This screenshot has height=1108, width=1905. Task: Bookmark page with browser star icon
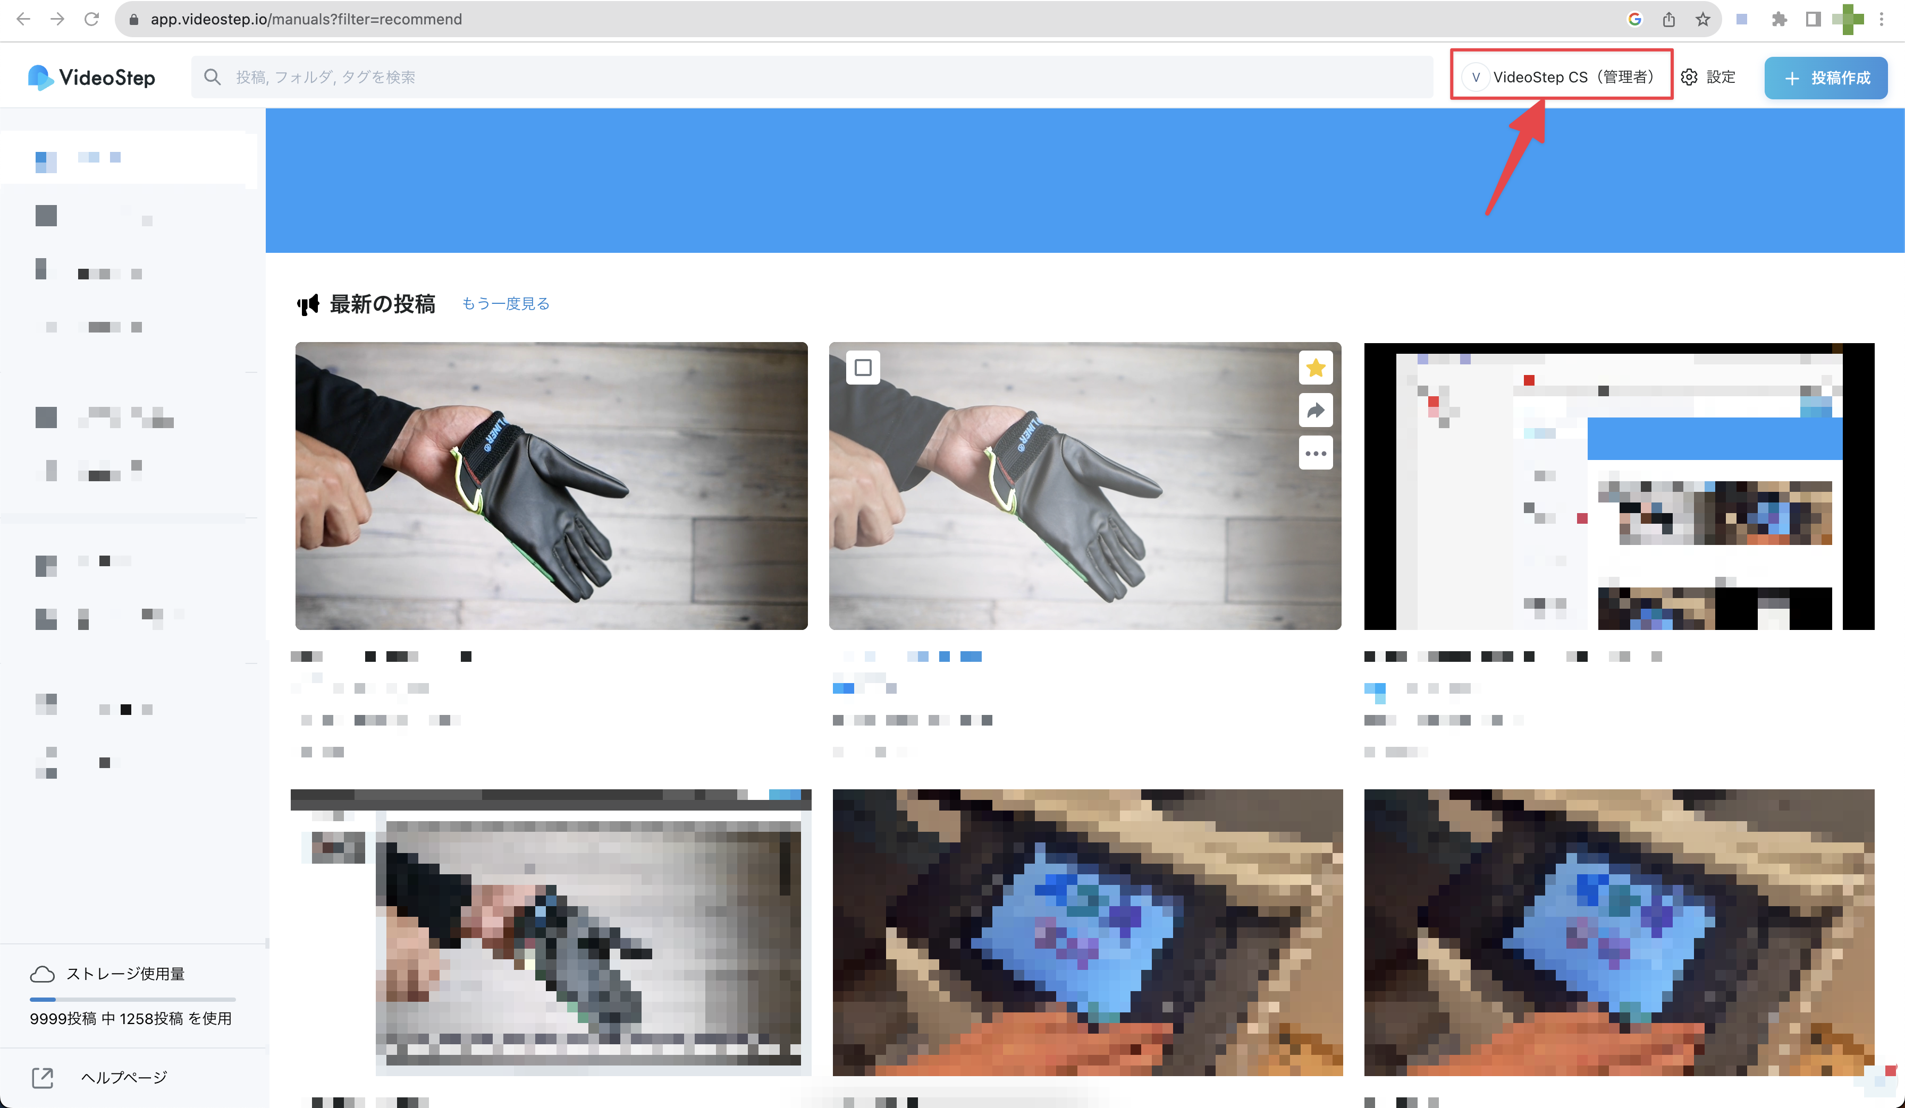[1702, 20]
